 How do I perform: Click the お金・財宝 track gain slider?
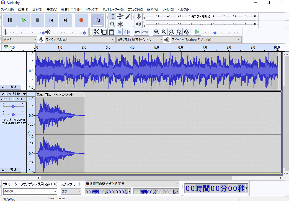pos(13,106)
